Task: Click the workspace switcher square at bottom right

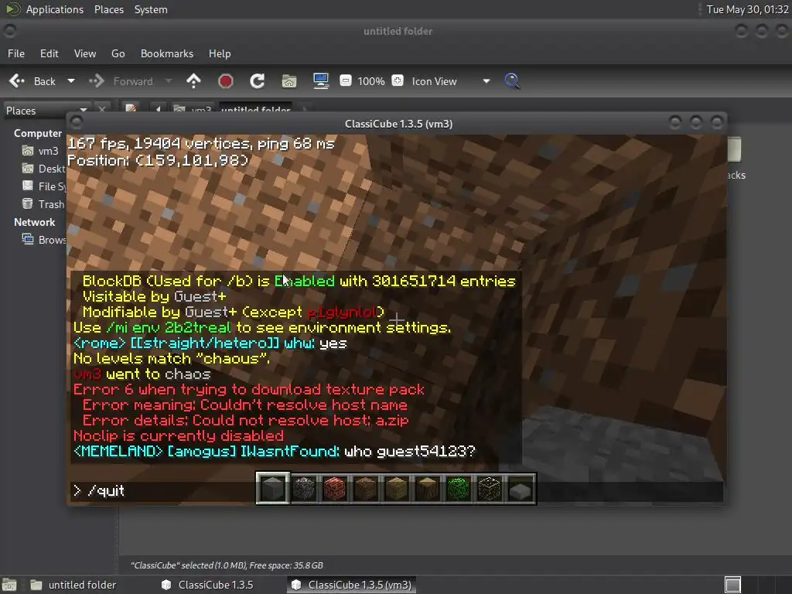Action: [733, 585]
